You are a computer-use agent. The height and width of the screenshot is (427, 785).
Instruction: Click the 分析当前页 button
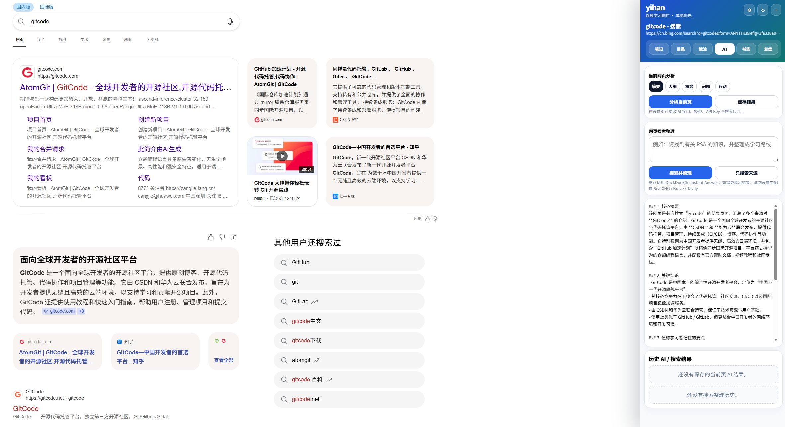click(x=680, y=102)
